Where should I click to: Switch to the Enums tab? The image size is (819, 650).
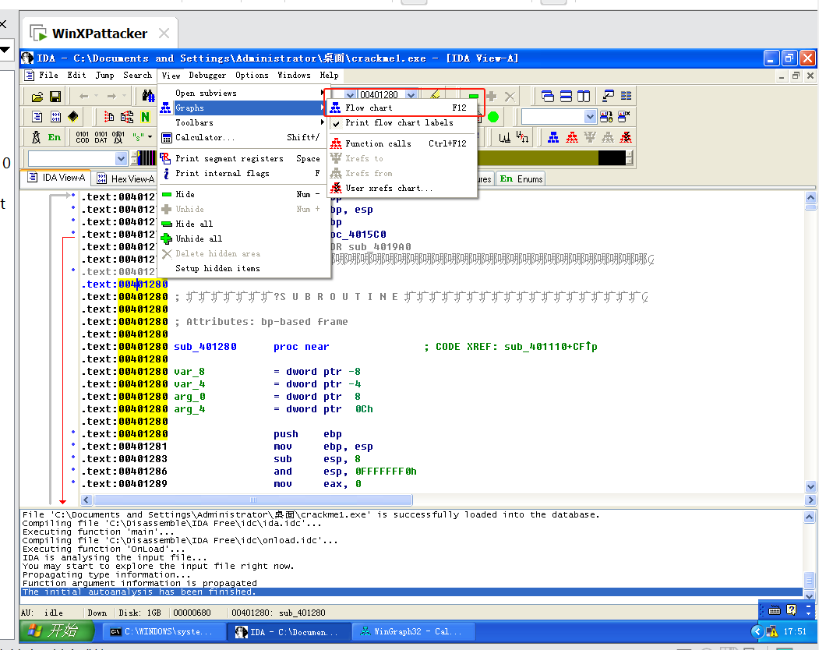pos(521,178)
